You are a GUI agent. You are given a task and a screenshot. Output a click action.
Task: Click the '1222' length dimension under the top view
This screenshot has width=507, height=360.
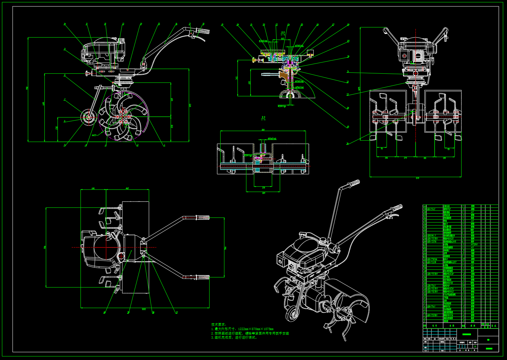144,309
